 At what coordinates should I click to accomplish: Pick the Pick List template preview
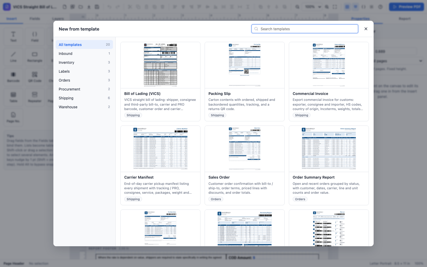click(329, 228)
